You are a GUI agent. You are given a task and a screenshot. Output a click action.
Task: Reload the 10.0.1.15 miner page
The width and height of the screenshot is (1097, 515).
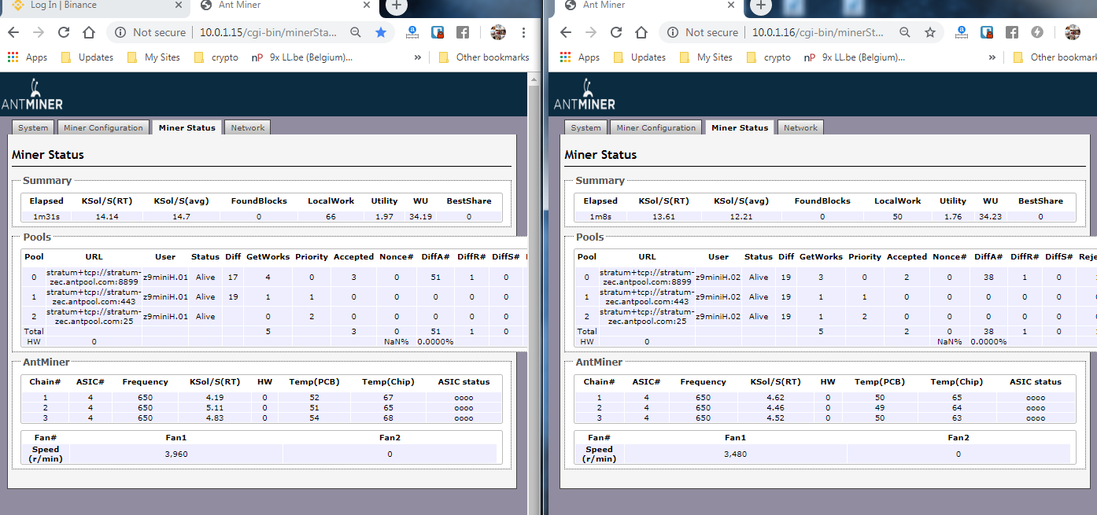pos(64,32)
